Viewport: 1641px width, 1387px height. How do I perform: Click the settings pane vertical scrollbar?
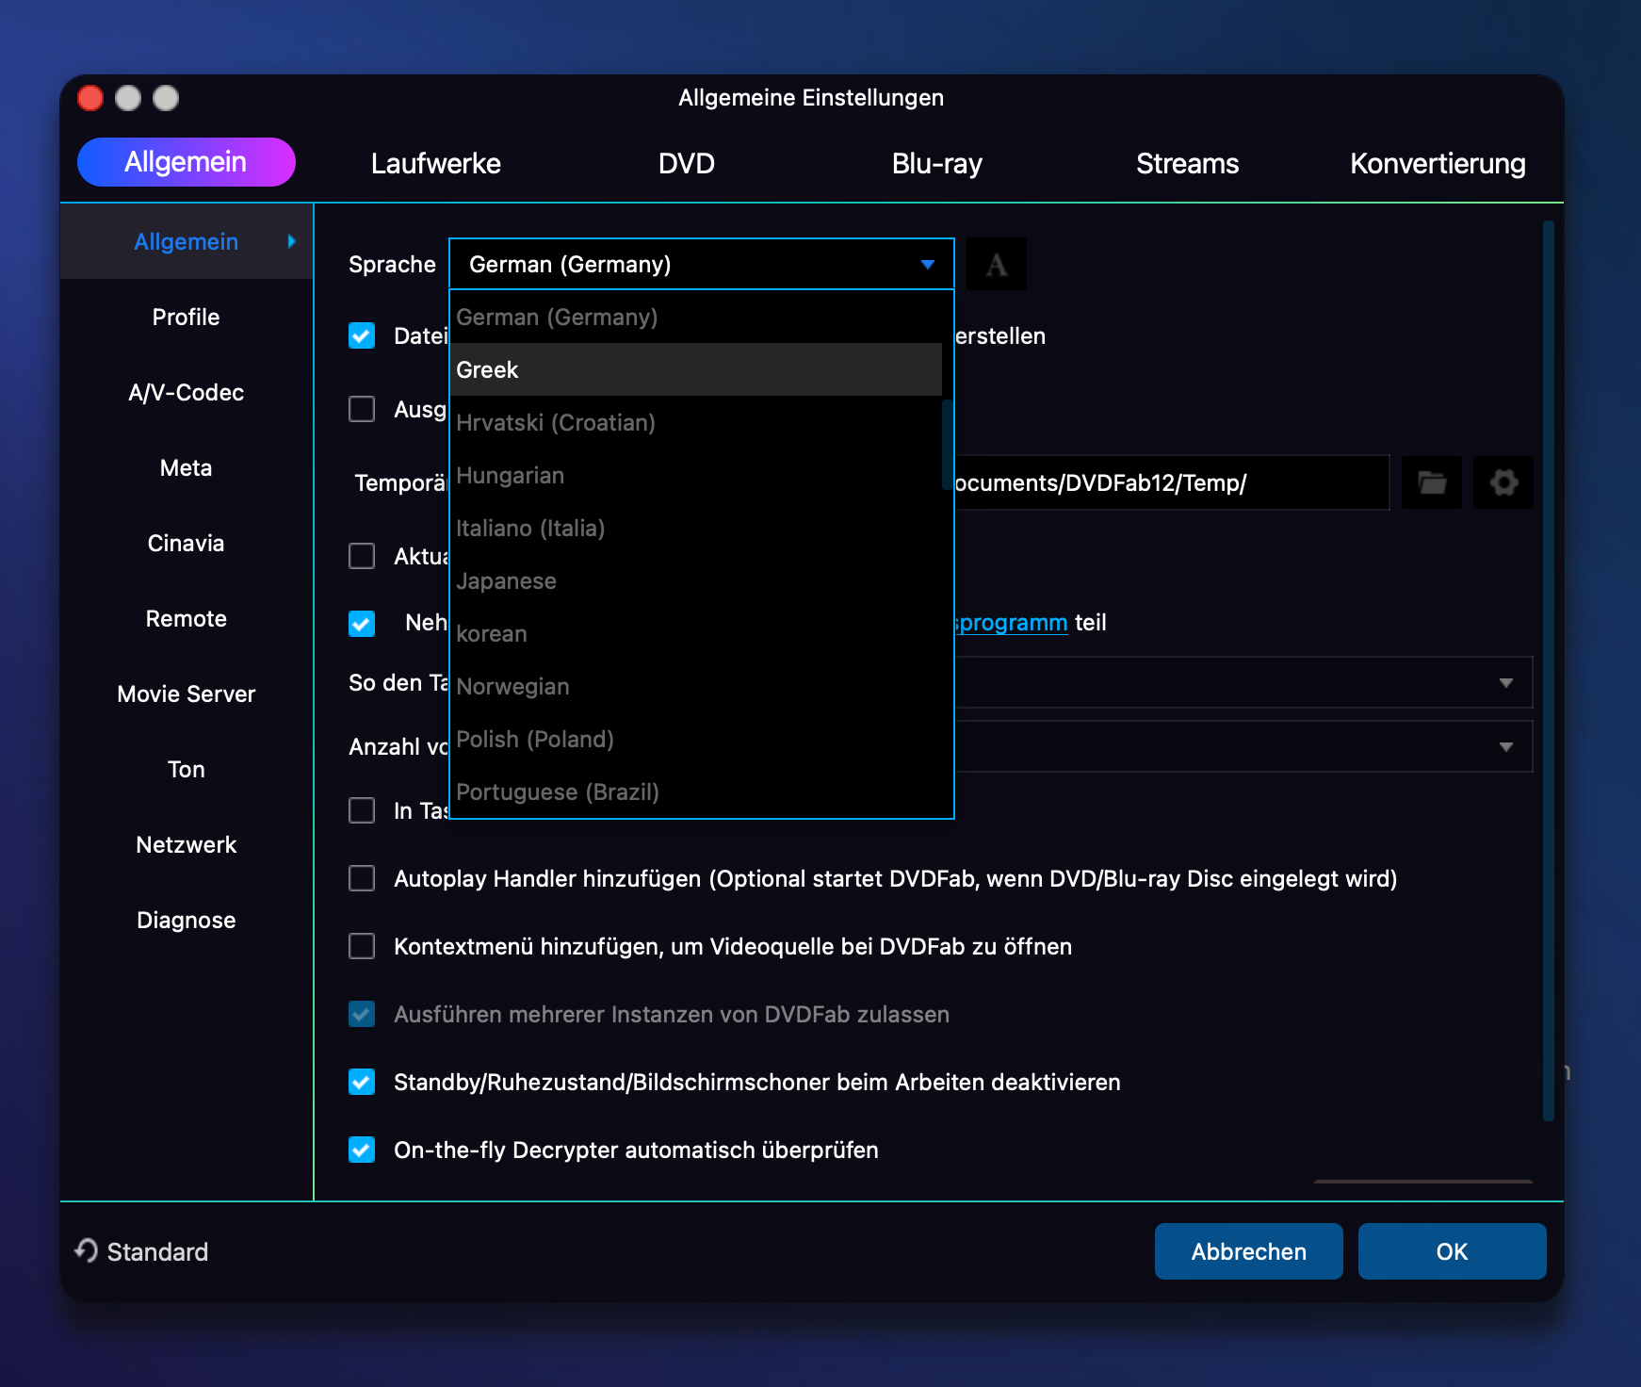coord(1548,671)
